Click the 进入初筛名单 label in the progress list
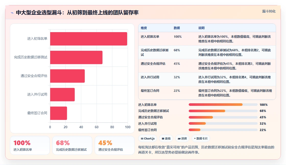286x165 pixels. [147, 105]
